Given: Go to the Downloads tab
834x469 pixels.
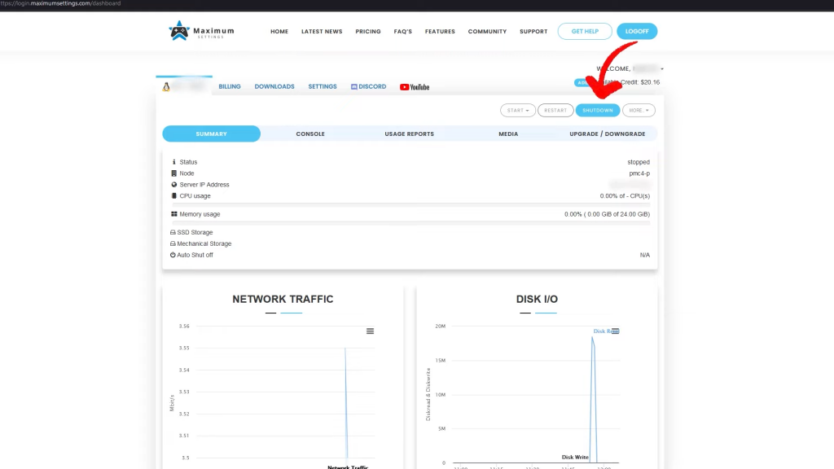Looking at the screenshot, I should [x=274, y=86].
